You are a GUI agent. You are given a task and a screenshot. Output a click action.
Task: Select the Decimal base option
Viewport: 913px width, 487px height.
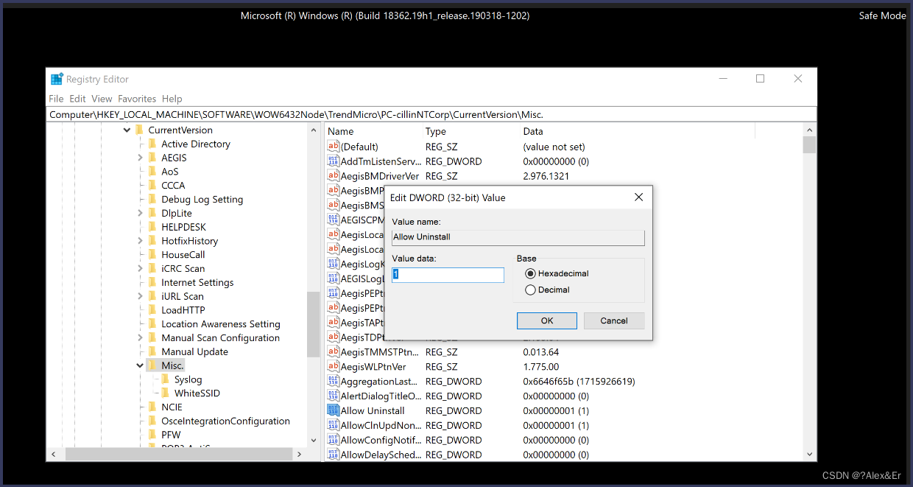click(x=530, y=290)
